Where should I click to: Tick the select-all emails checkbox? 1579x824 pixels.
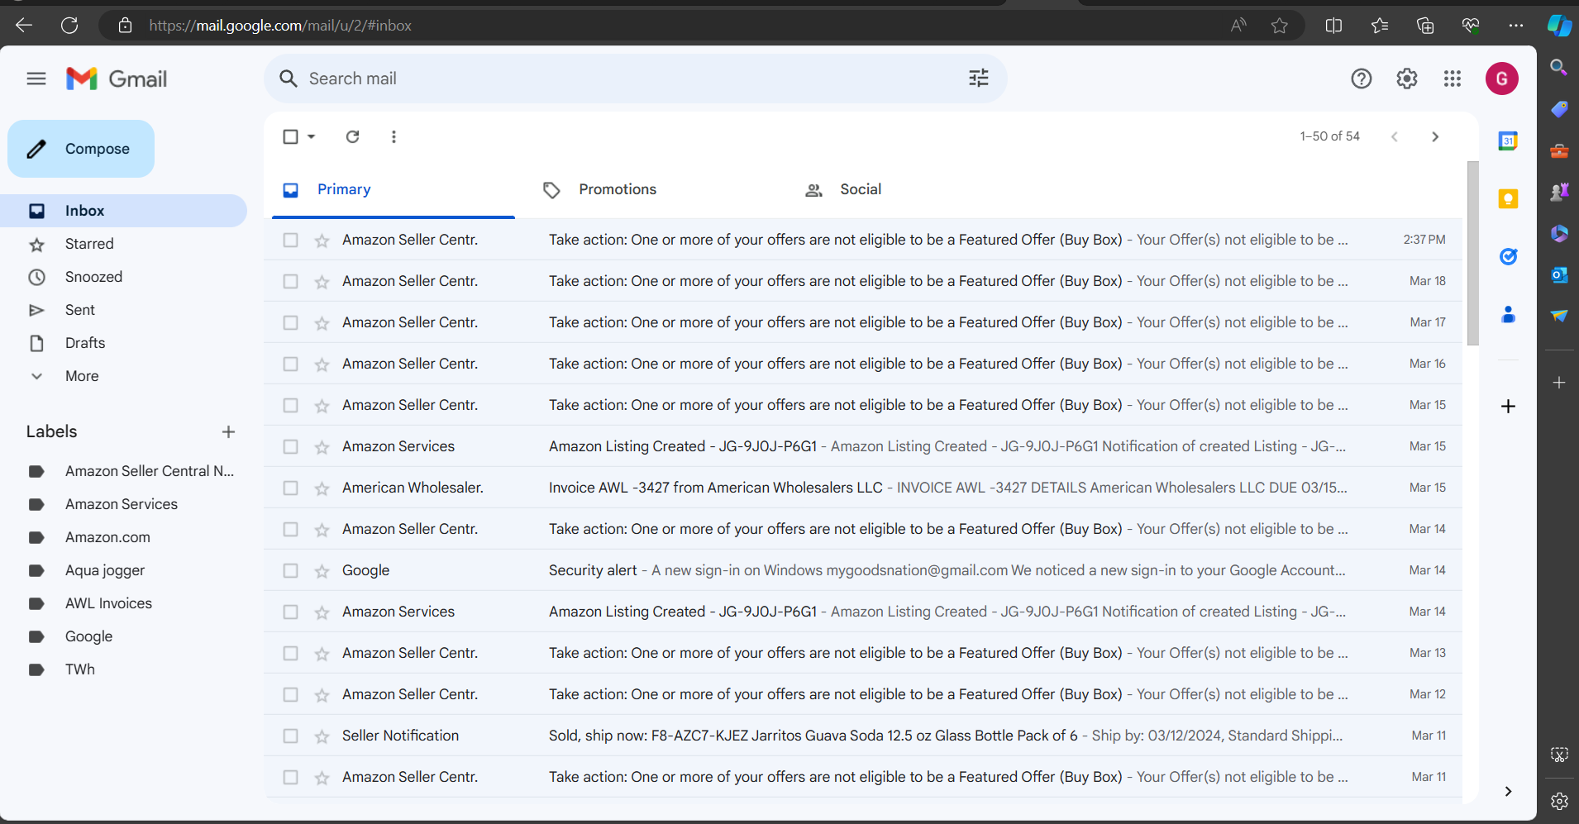click(x=290, y=136)
